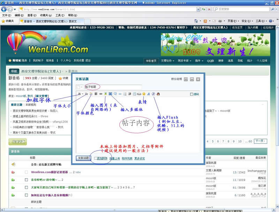Open the 附件列表 attachment list link

point(127,158)
